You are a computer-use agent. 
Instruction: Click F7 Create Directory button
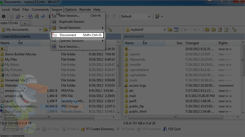(x=98, y=129)
